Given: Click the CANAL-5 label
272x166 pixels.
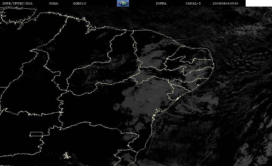Looking at the screenshot, I should pyautogui.click(x=193, y=3).
